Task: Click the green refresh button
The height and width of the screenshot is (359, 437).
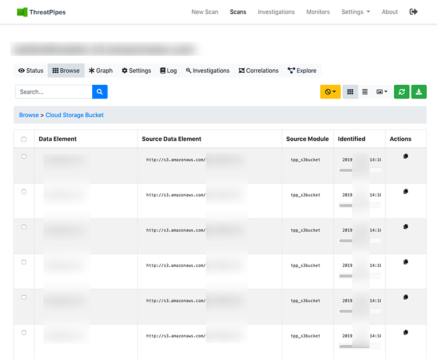Action: pyautogui.click(x=401, y=92)
